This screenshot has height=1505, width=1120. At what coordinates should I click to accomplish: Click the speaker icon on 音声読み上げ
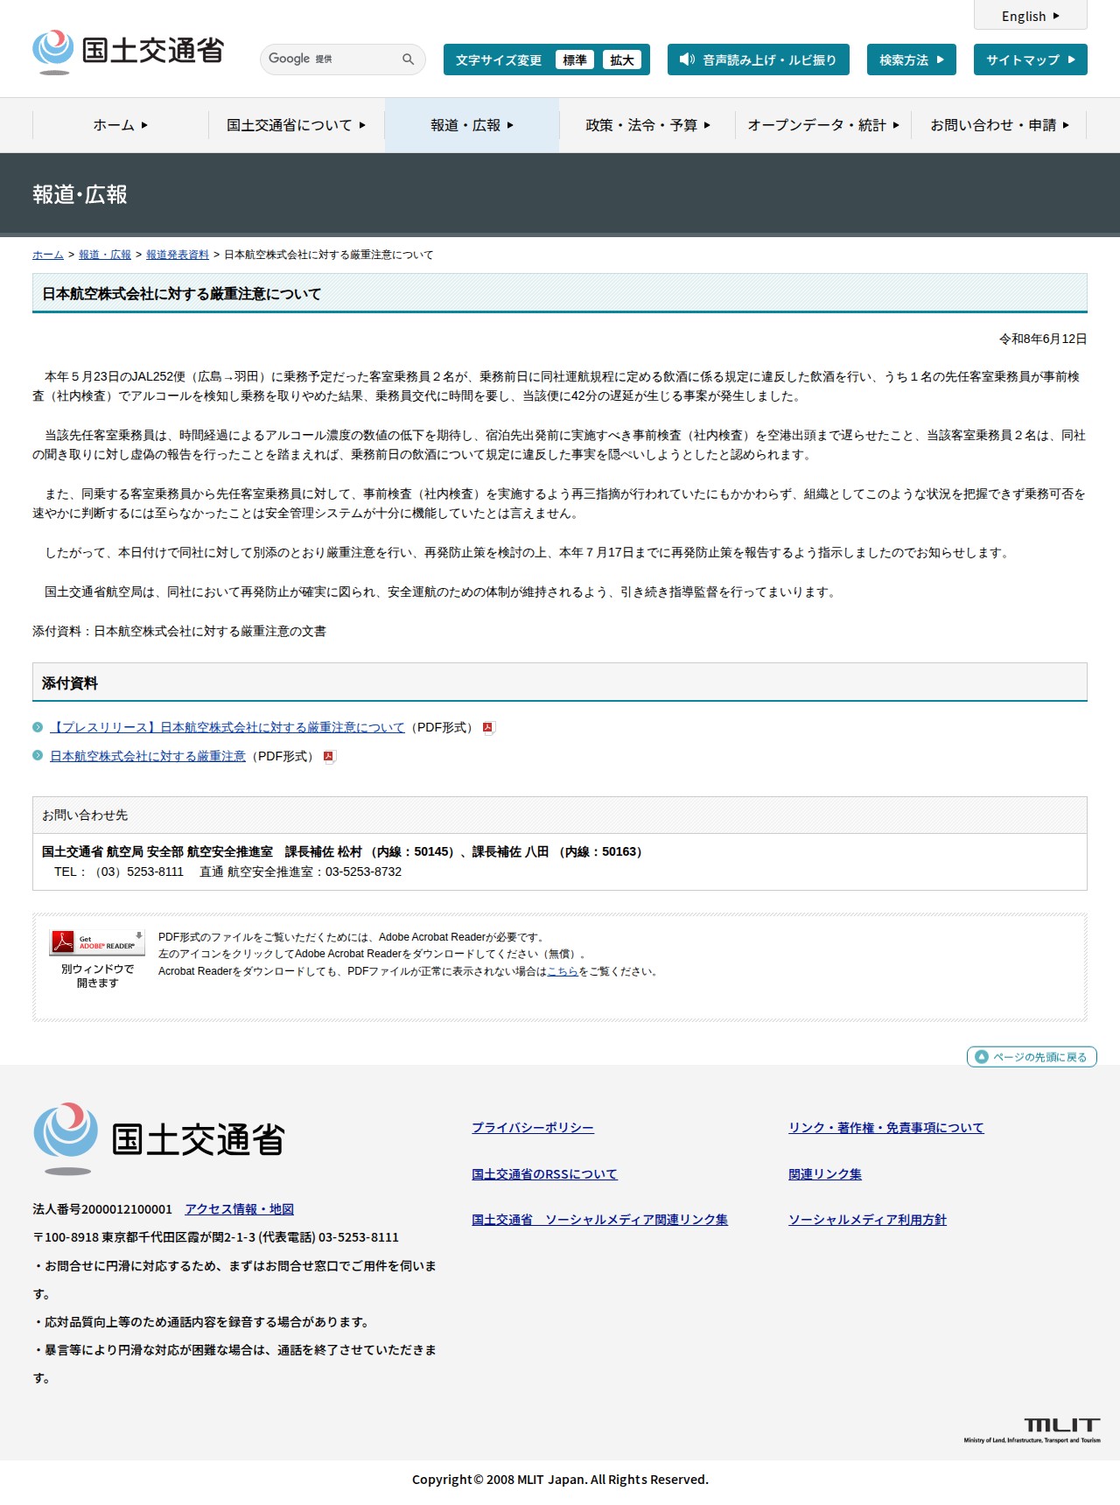click(x=687, y=59)
